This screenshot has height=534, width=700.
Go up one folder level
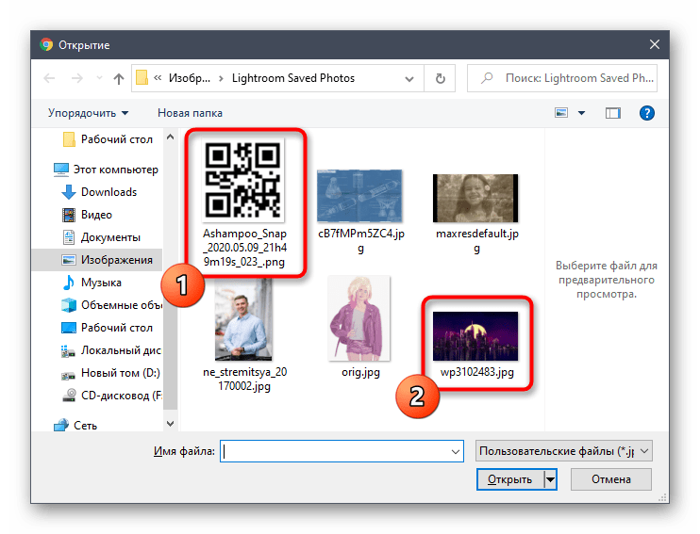(x=118, y=78)
